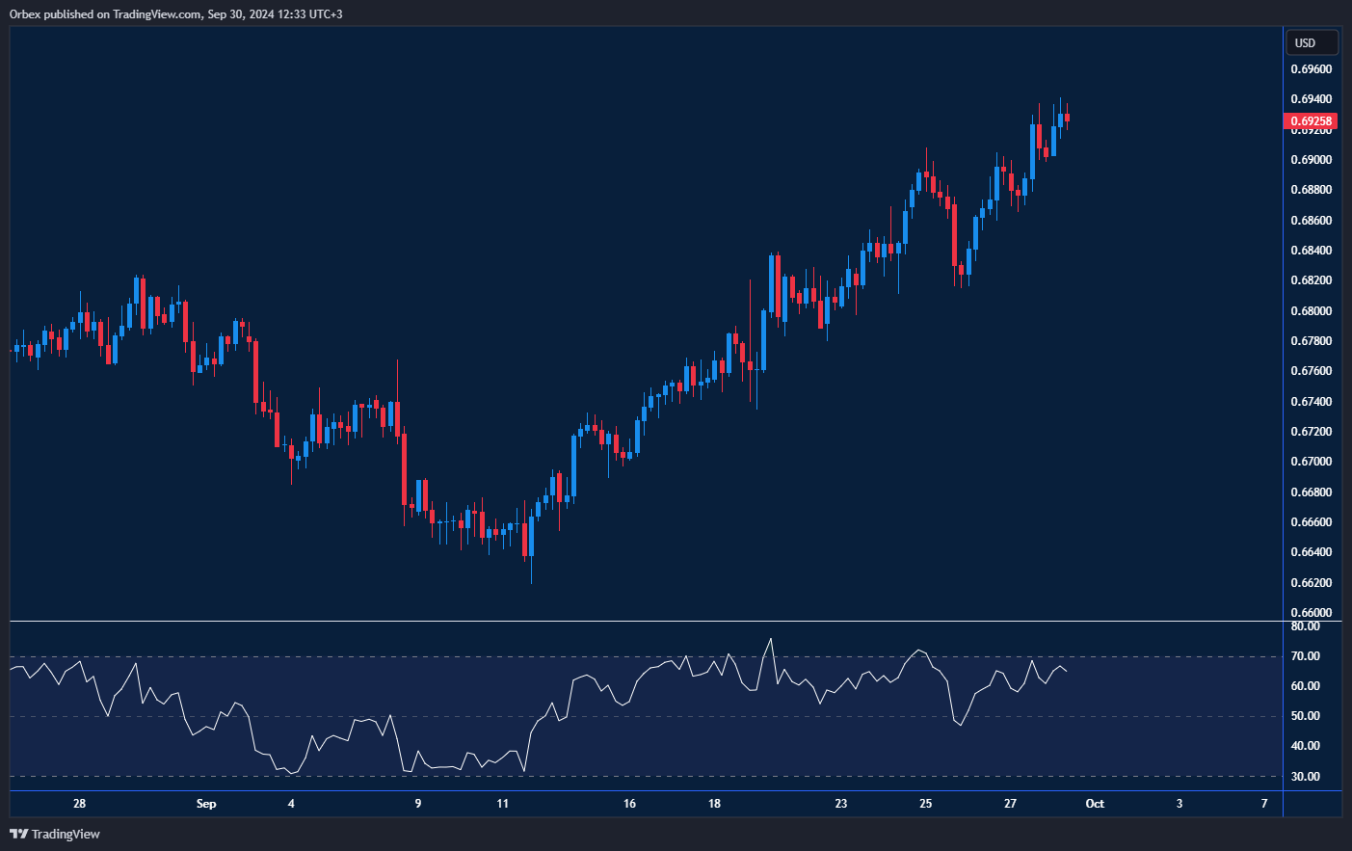Click the 0.66000 price axis label
1352x851 pixels.
(1311, 613)
